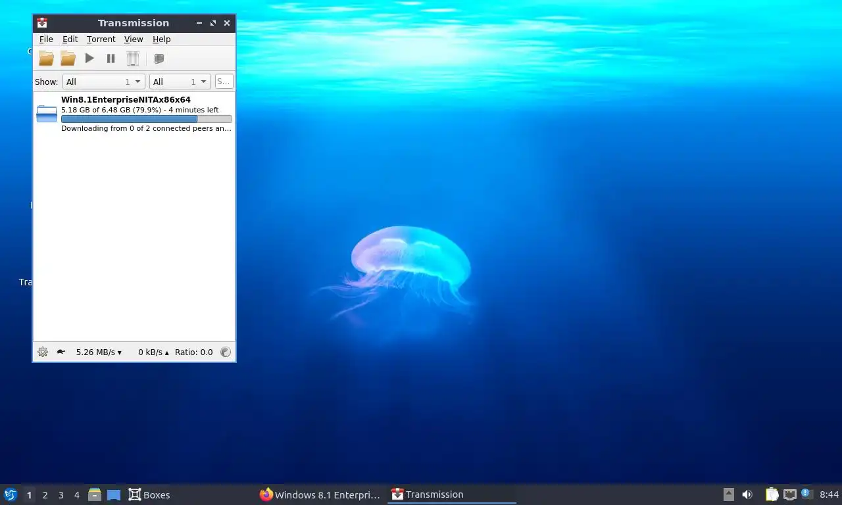
Task: Click the Ratio: 0.0 statistic
Action: click(x=194, y=352)
